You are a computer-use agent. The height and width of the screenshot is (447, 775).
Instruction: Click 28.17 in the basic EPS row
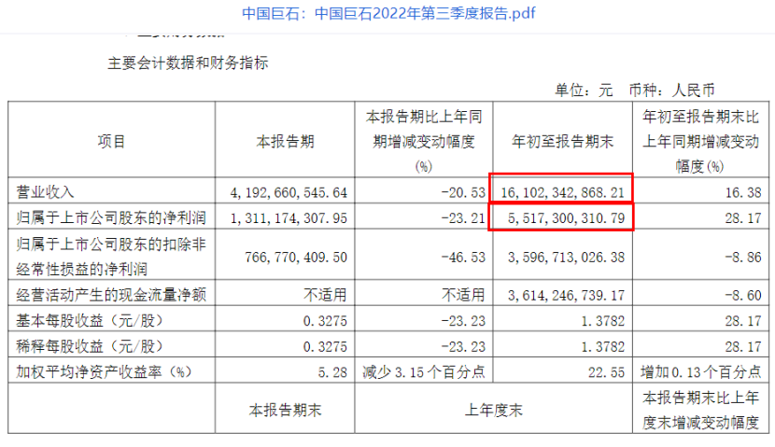743,321
